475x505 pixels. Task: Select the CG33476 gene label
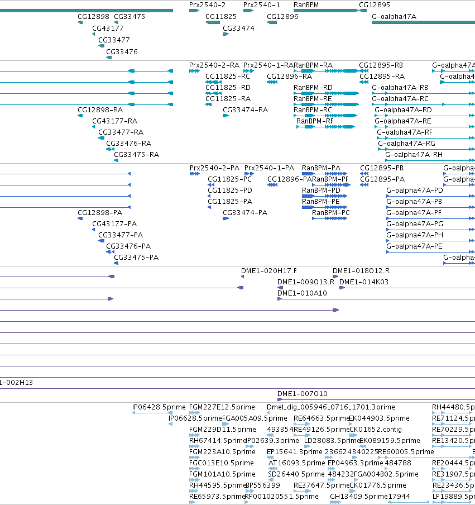[x=122, y=51]
